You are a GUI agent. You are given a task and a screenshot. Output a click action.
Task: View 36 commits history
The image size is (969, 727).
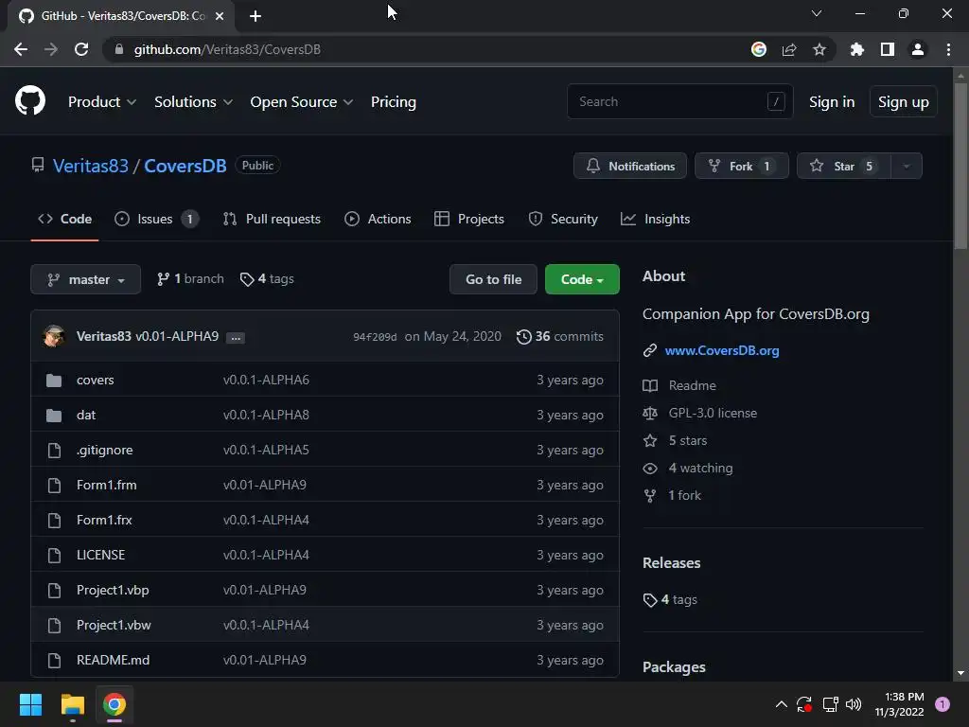[x=560, y=336]
